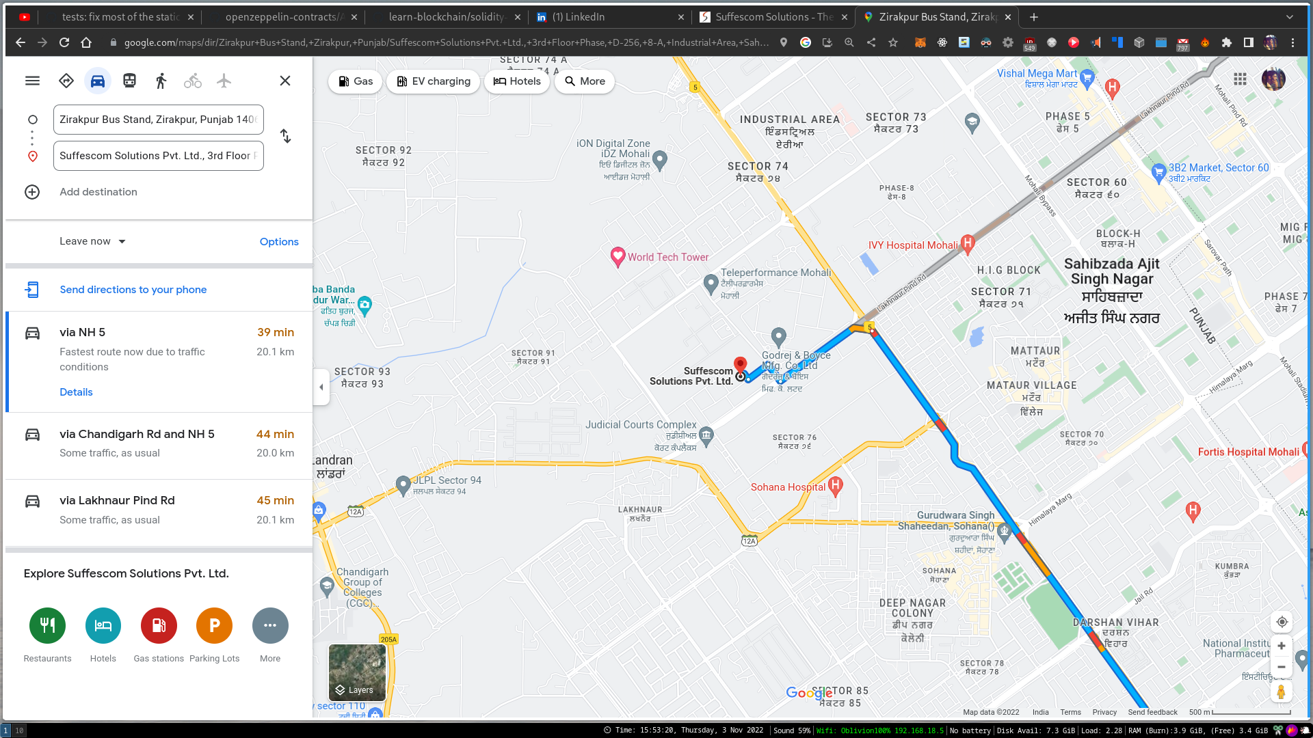Open the Layers map thumbnail

[357, 672]
